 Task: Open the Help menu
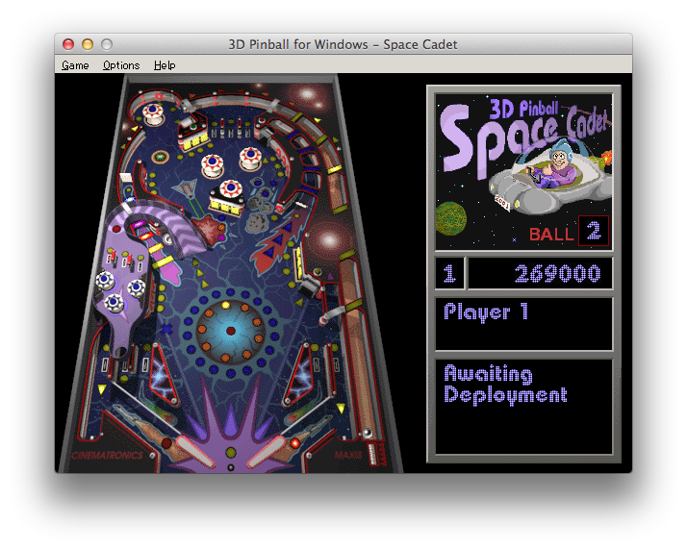tap(165, 65)
